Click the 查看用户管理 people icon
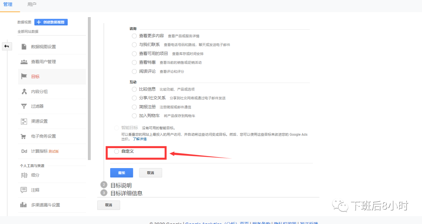 tap(24, 62)
